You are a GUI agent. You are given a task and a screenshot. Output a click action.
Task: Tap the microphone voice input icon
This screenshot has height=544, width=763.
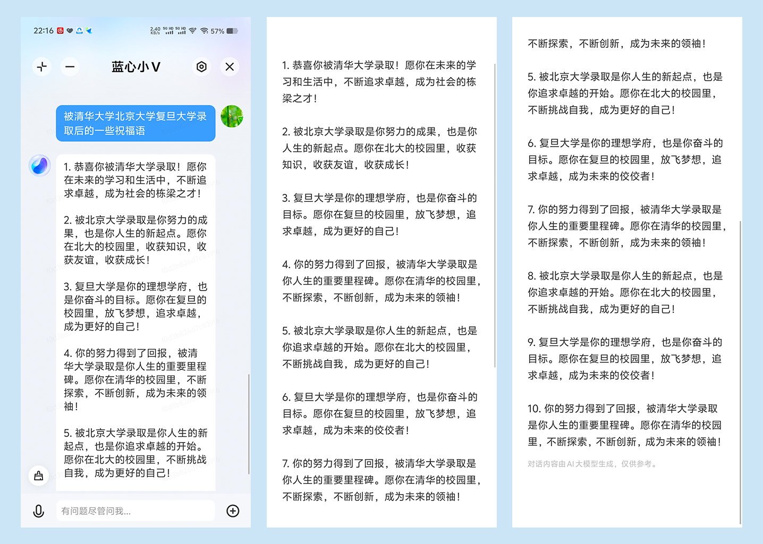pyautogui.click(x=38, y=511)
